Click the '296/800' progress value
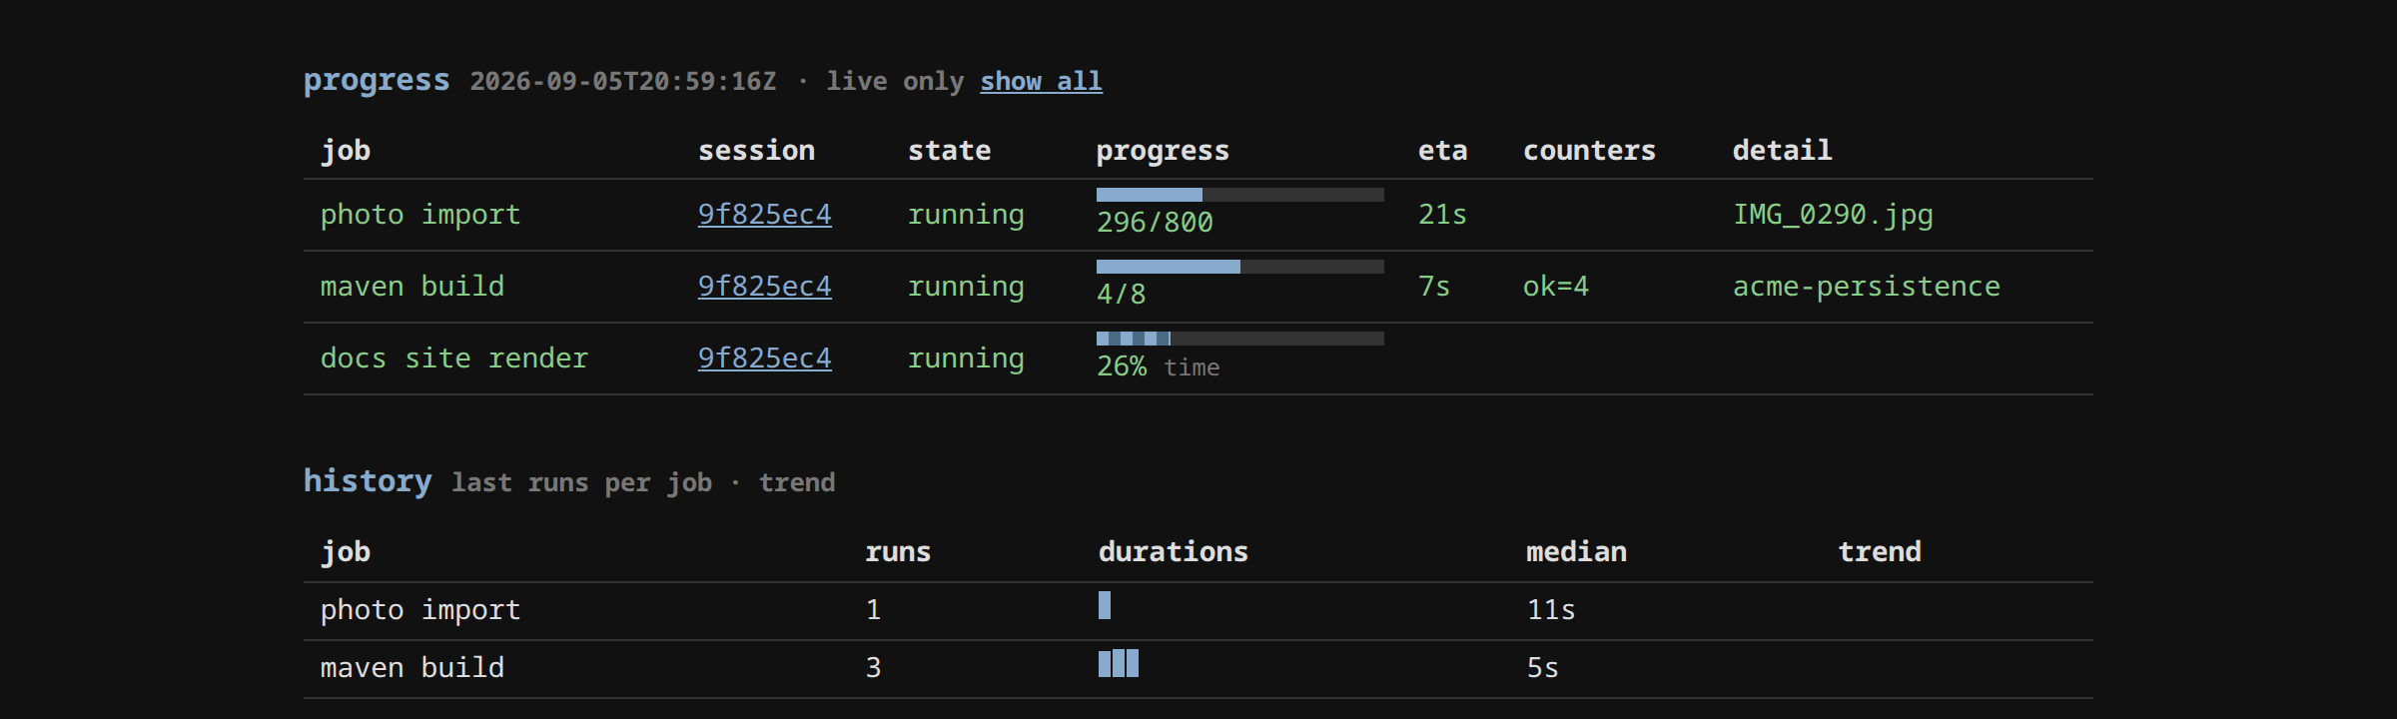Image resolution: width=2397 pixels, height=719 pixels. (1155, 222)
